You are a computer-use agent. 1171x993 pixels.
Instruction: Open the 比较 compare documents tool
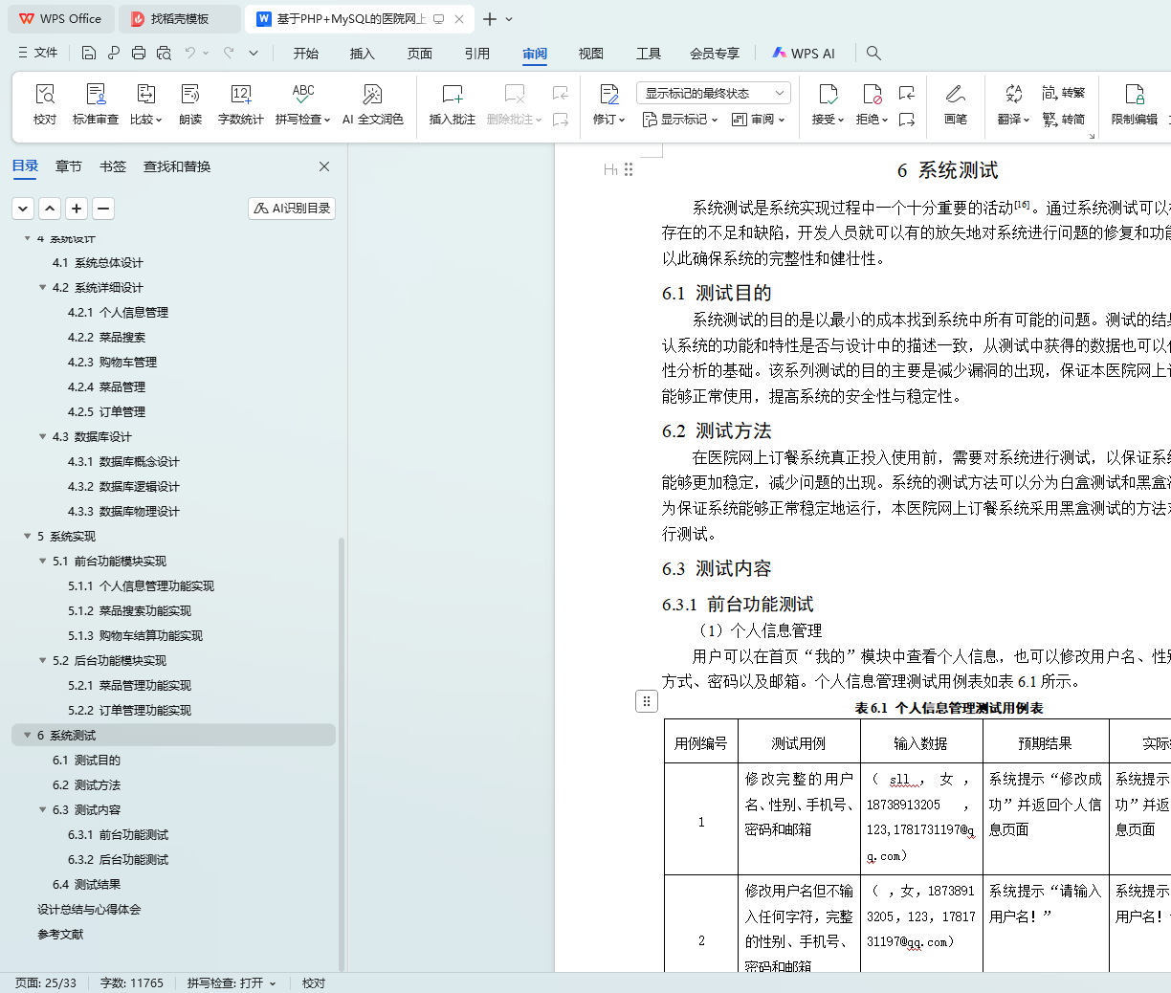tap(146, 104)
